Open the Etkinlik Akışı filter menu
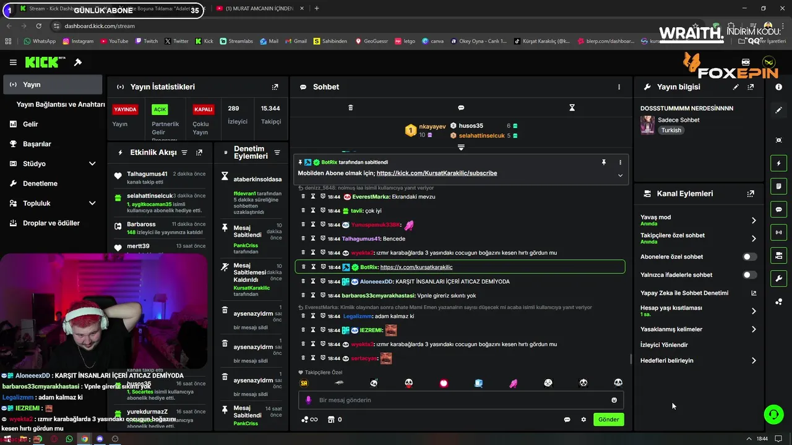The width and height of the screenshot is (792, 445). tap(184, 153)
